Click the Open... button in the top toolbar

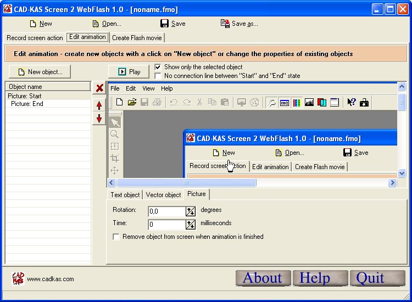coord(107,24)
